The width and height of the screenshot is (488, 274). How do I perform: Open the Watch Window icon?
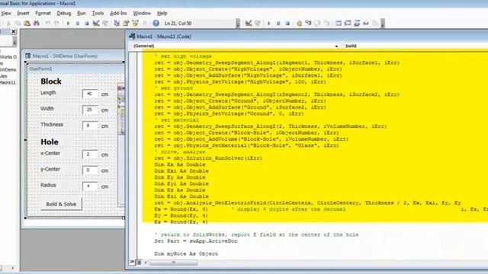[x=357, y=24]
